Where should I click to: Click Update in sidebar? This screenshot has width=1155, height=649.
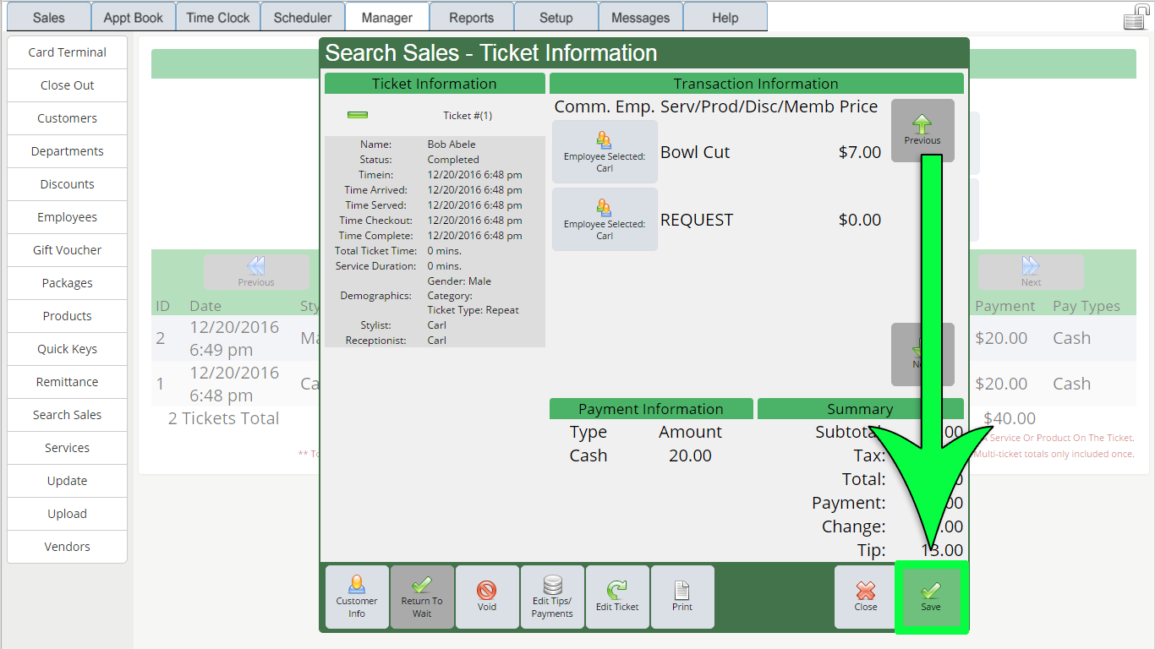pyautogui.click(x=67, y=481)
